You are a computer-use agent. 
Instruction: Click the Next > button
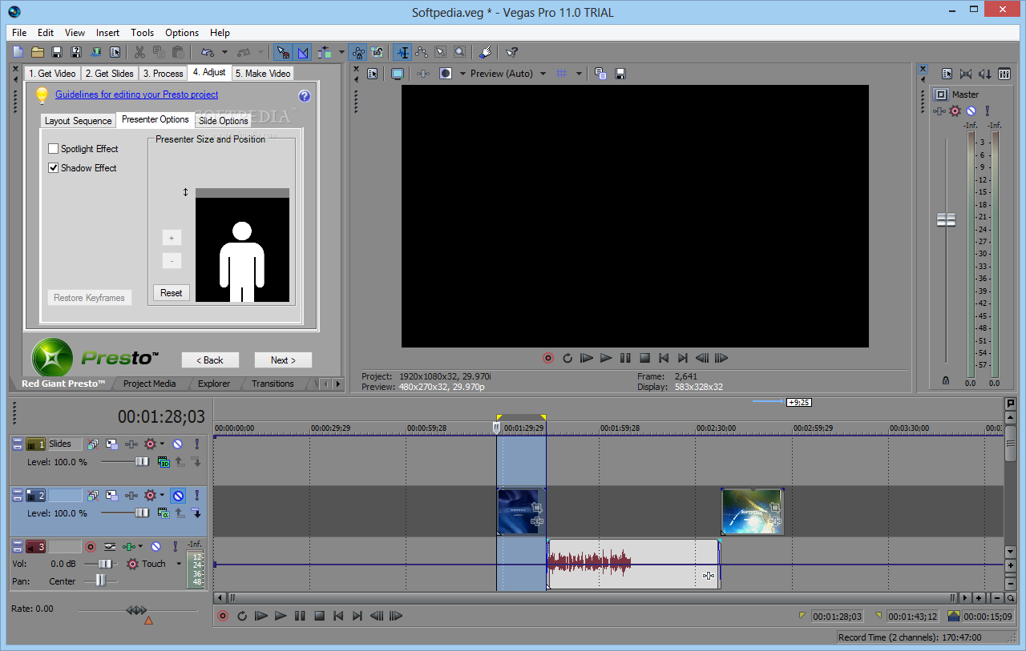[283, 360]
